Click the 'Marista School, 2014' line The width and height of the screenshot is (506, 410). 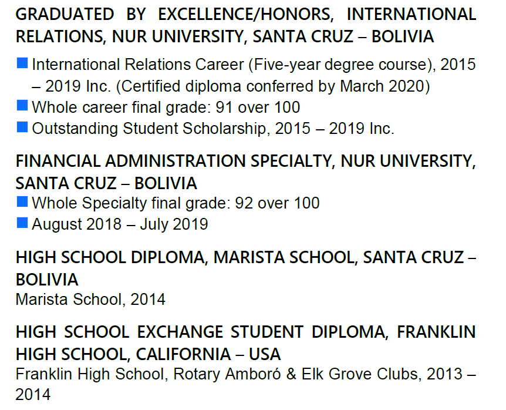(90, 300)
